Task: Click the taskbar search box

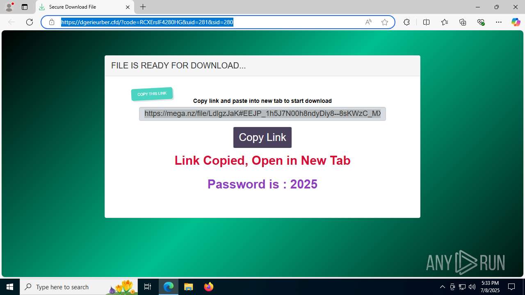Action: click(79, 287)
